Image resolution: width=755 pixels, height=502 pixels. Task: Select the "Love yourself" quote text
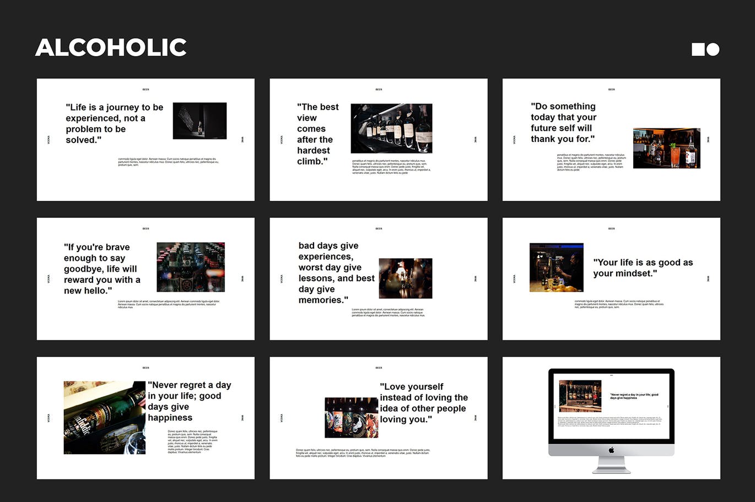coord(423,403)
